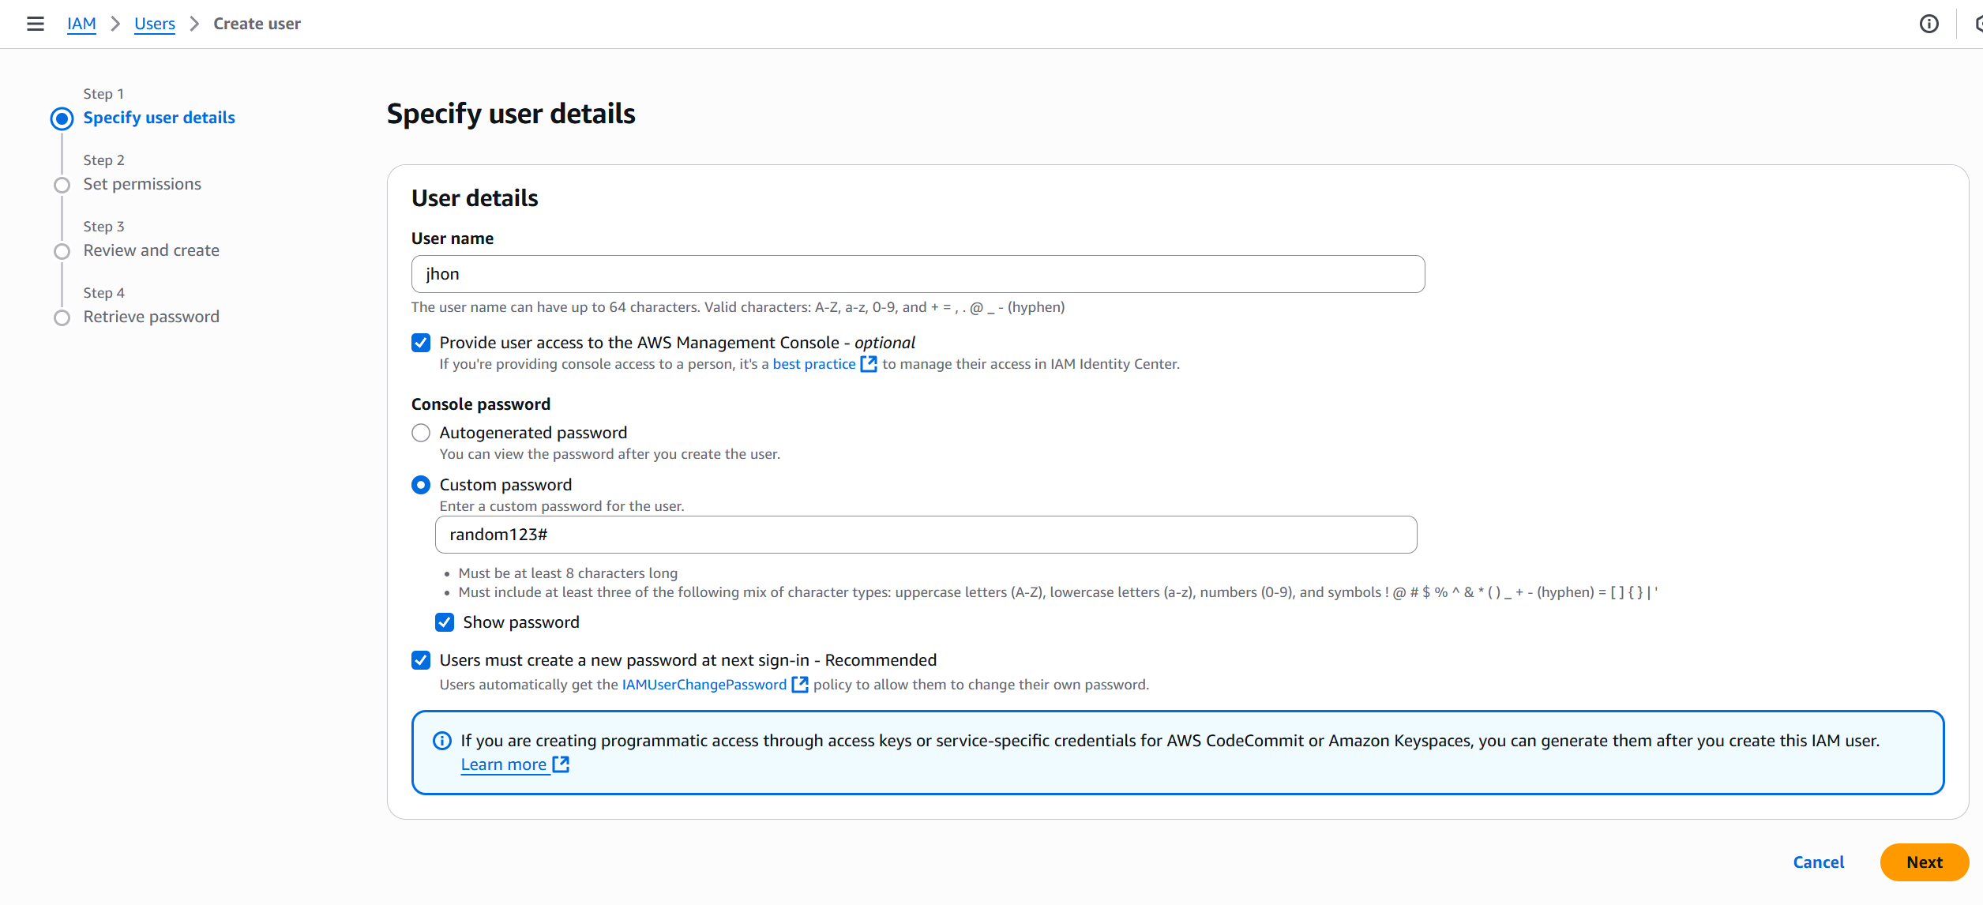Screen dimensions: 1983x905
Task: Click the info icon in the blue alert box
Action: (442, 741)
